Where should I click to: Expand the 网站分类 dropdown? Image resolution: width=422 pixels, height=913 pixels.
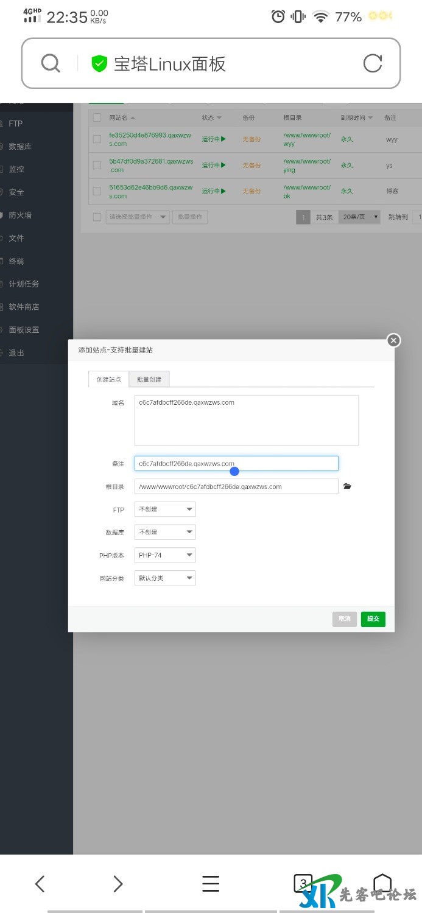pos(165,578)
